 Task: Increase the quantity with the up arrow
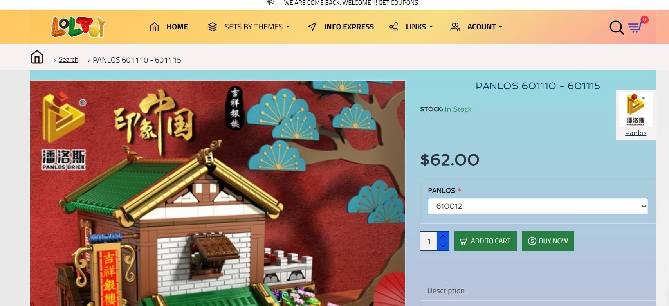pos(443,236)
